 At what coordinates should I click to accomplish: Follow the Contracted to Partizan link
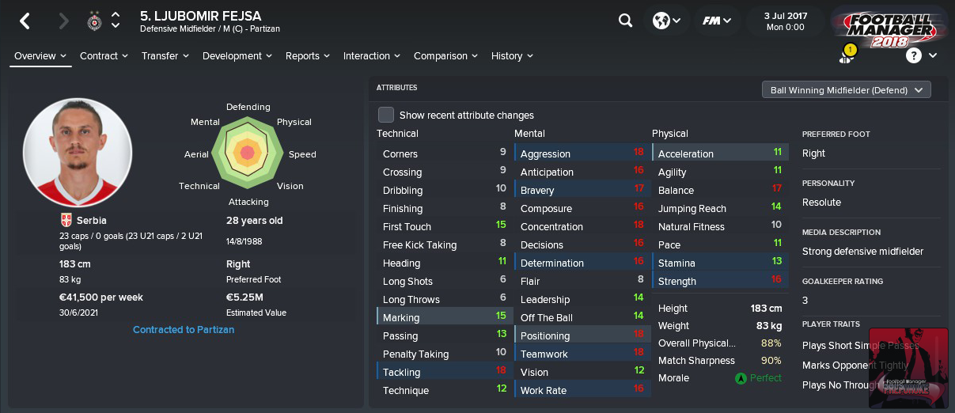pyautogui.click(x=184, y=329)
